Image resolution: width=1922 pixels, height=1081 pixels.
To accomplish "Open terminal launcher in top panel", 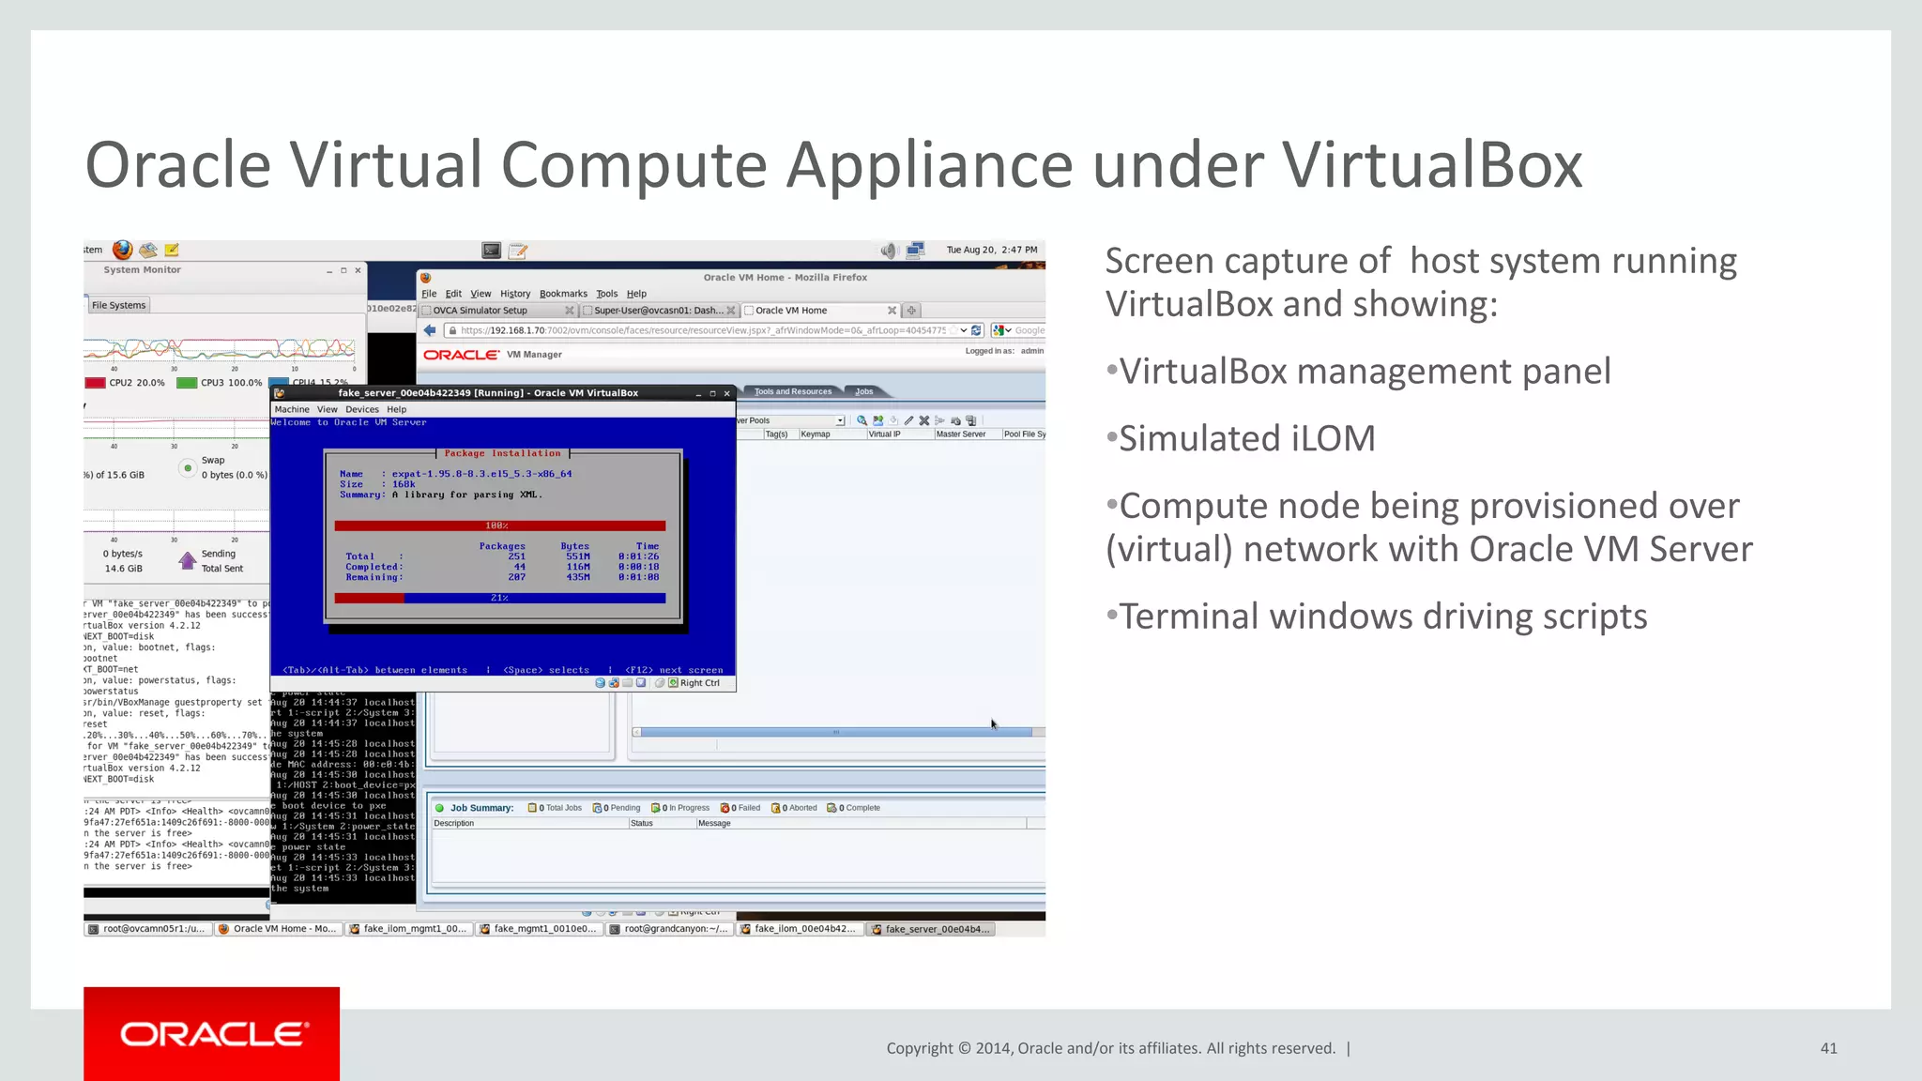I will pyautogui.click(x=491, y=251).
